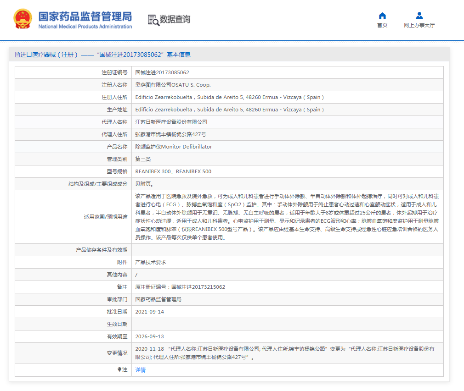Click the 数据查询 heading text

tap(175, 19)
